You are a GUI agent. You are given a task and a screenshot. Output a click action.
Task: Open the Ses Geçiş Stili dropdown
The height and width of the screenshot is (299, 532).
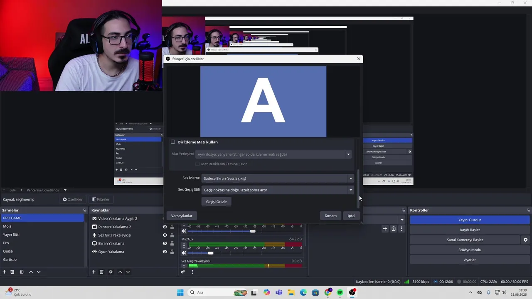pyautogui.click(x=278, y=190)
